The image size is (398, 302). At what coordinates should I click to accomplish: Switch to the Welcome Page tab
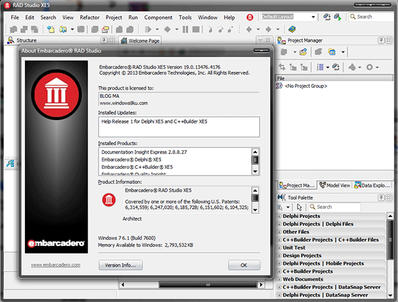(140, 41)
